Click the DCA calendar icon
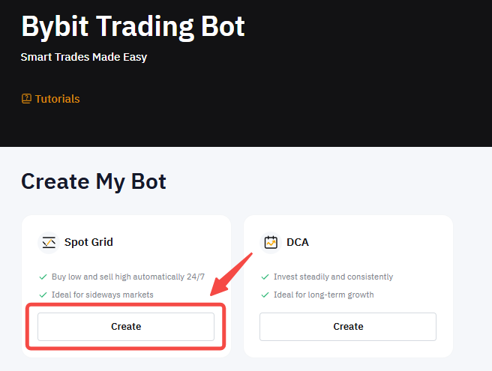Screen dimensions: 492x371 pyautogui.click(x=271, y=242)
